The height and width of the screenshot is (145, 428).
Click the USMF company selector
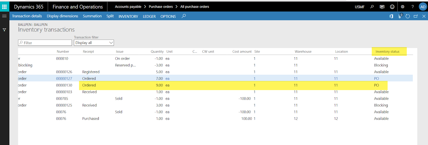(360, 7)
